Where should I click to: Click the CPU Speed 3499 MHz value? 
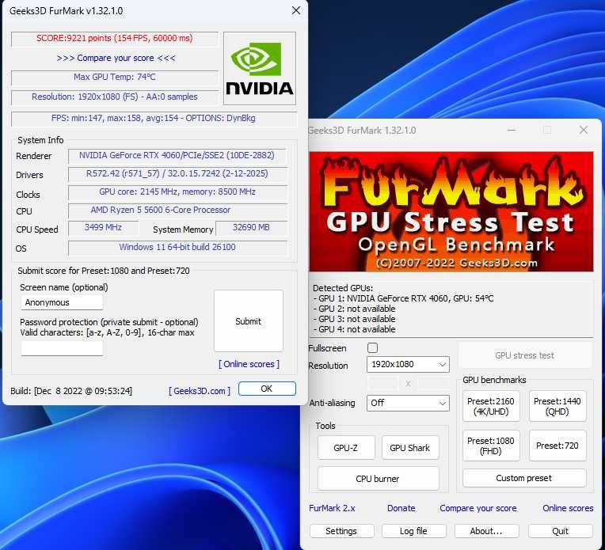coord(103,228)
